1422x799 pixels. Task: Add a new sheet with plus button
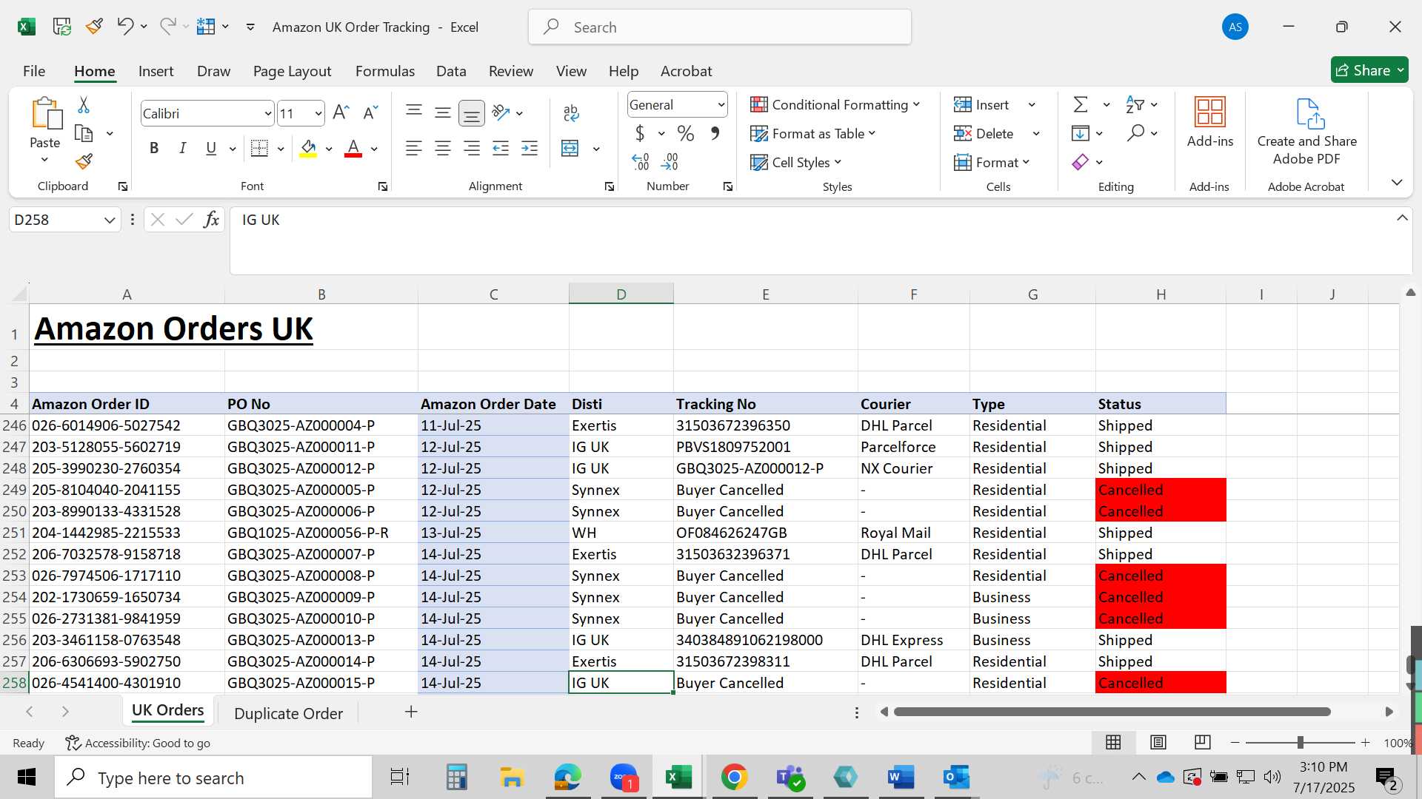click(411, 712)
